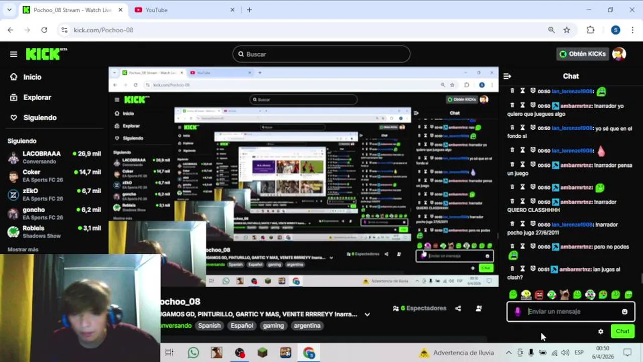
Task: Go back in Chrome
Action: click(x=11, y=30)
